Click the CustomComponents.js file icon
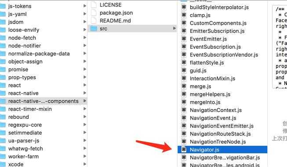This screenshot has height=167, width=287. [x=184, y=23]
